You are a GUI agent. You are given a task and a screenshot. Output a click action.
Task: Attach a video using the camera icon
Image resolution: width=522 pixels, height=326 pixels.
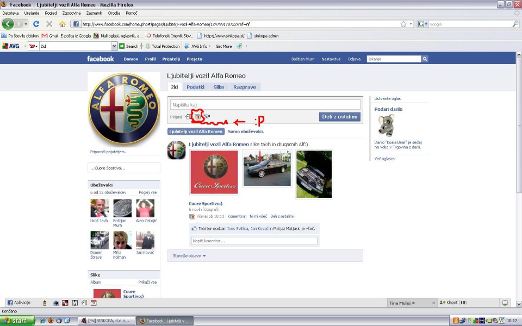(207, 116)
